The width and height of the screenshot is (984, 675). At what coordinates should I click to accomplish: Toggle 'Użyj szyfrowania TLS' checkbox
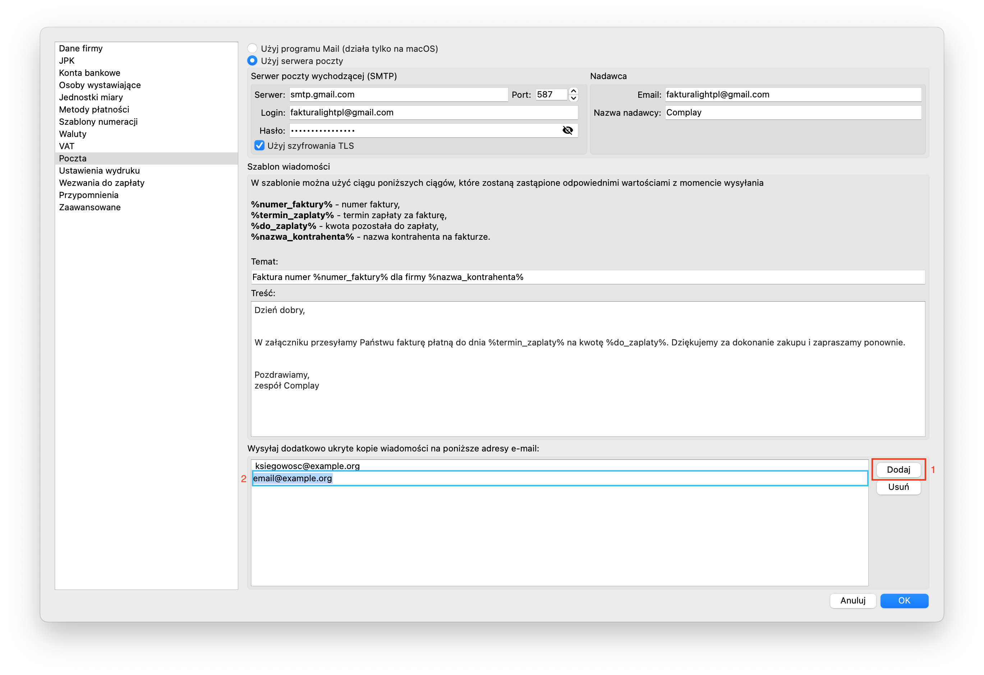(259, 146)
